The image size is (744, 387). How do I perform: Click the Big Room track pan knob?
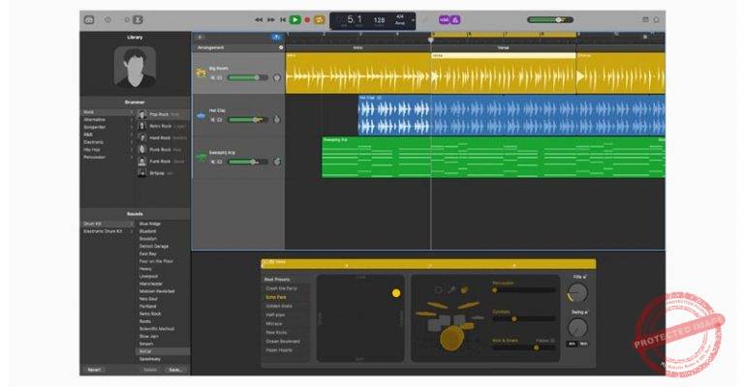[277, 77]
